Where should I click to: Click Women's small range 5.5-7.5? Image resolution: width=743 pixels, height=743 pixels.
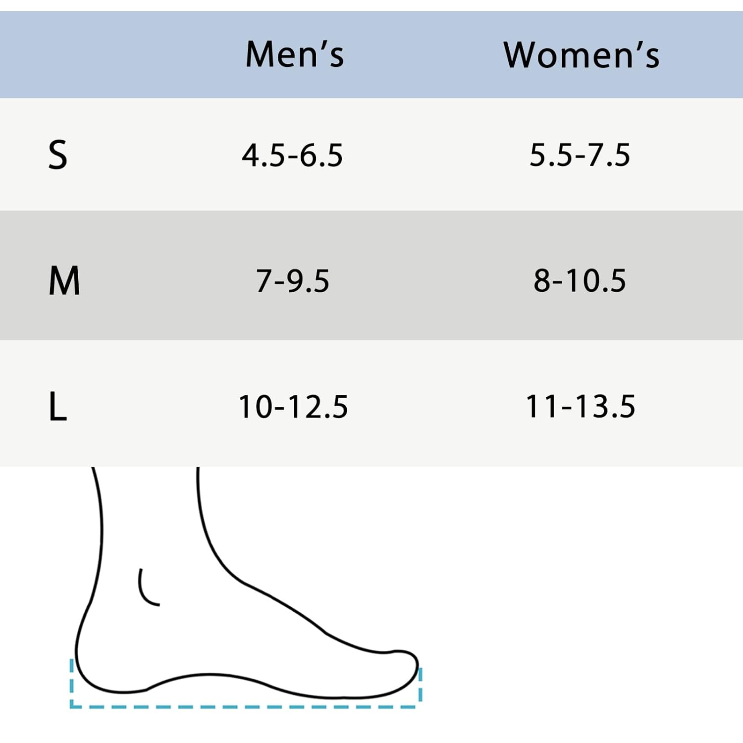point(580,155)
